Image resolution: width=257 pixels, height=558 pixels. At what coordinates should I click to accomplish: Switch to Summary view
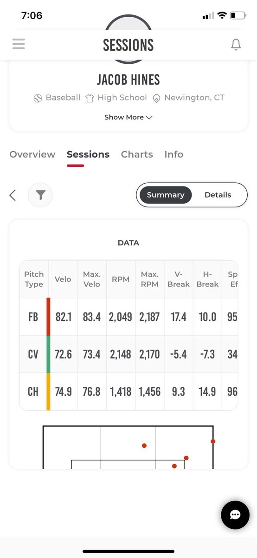click(166, 195)
